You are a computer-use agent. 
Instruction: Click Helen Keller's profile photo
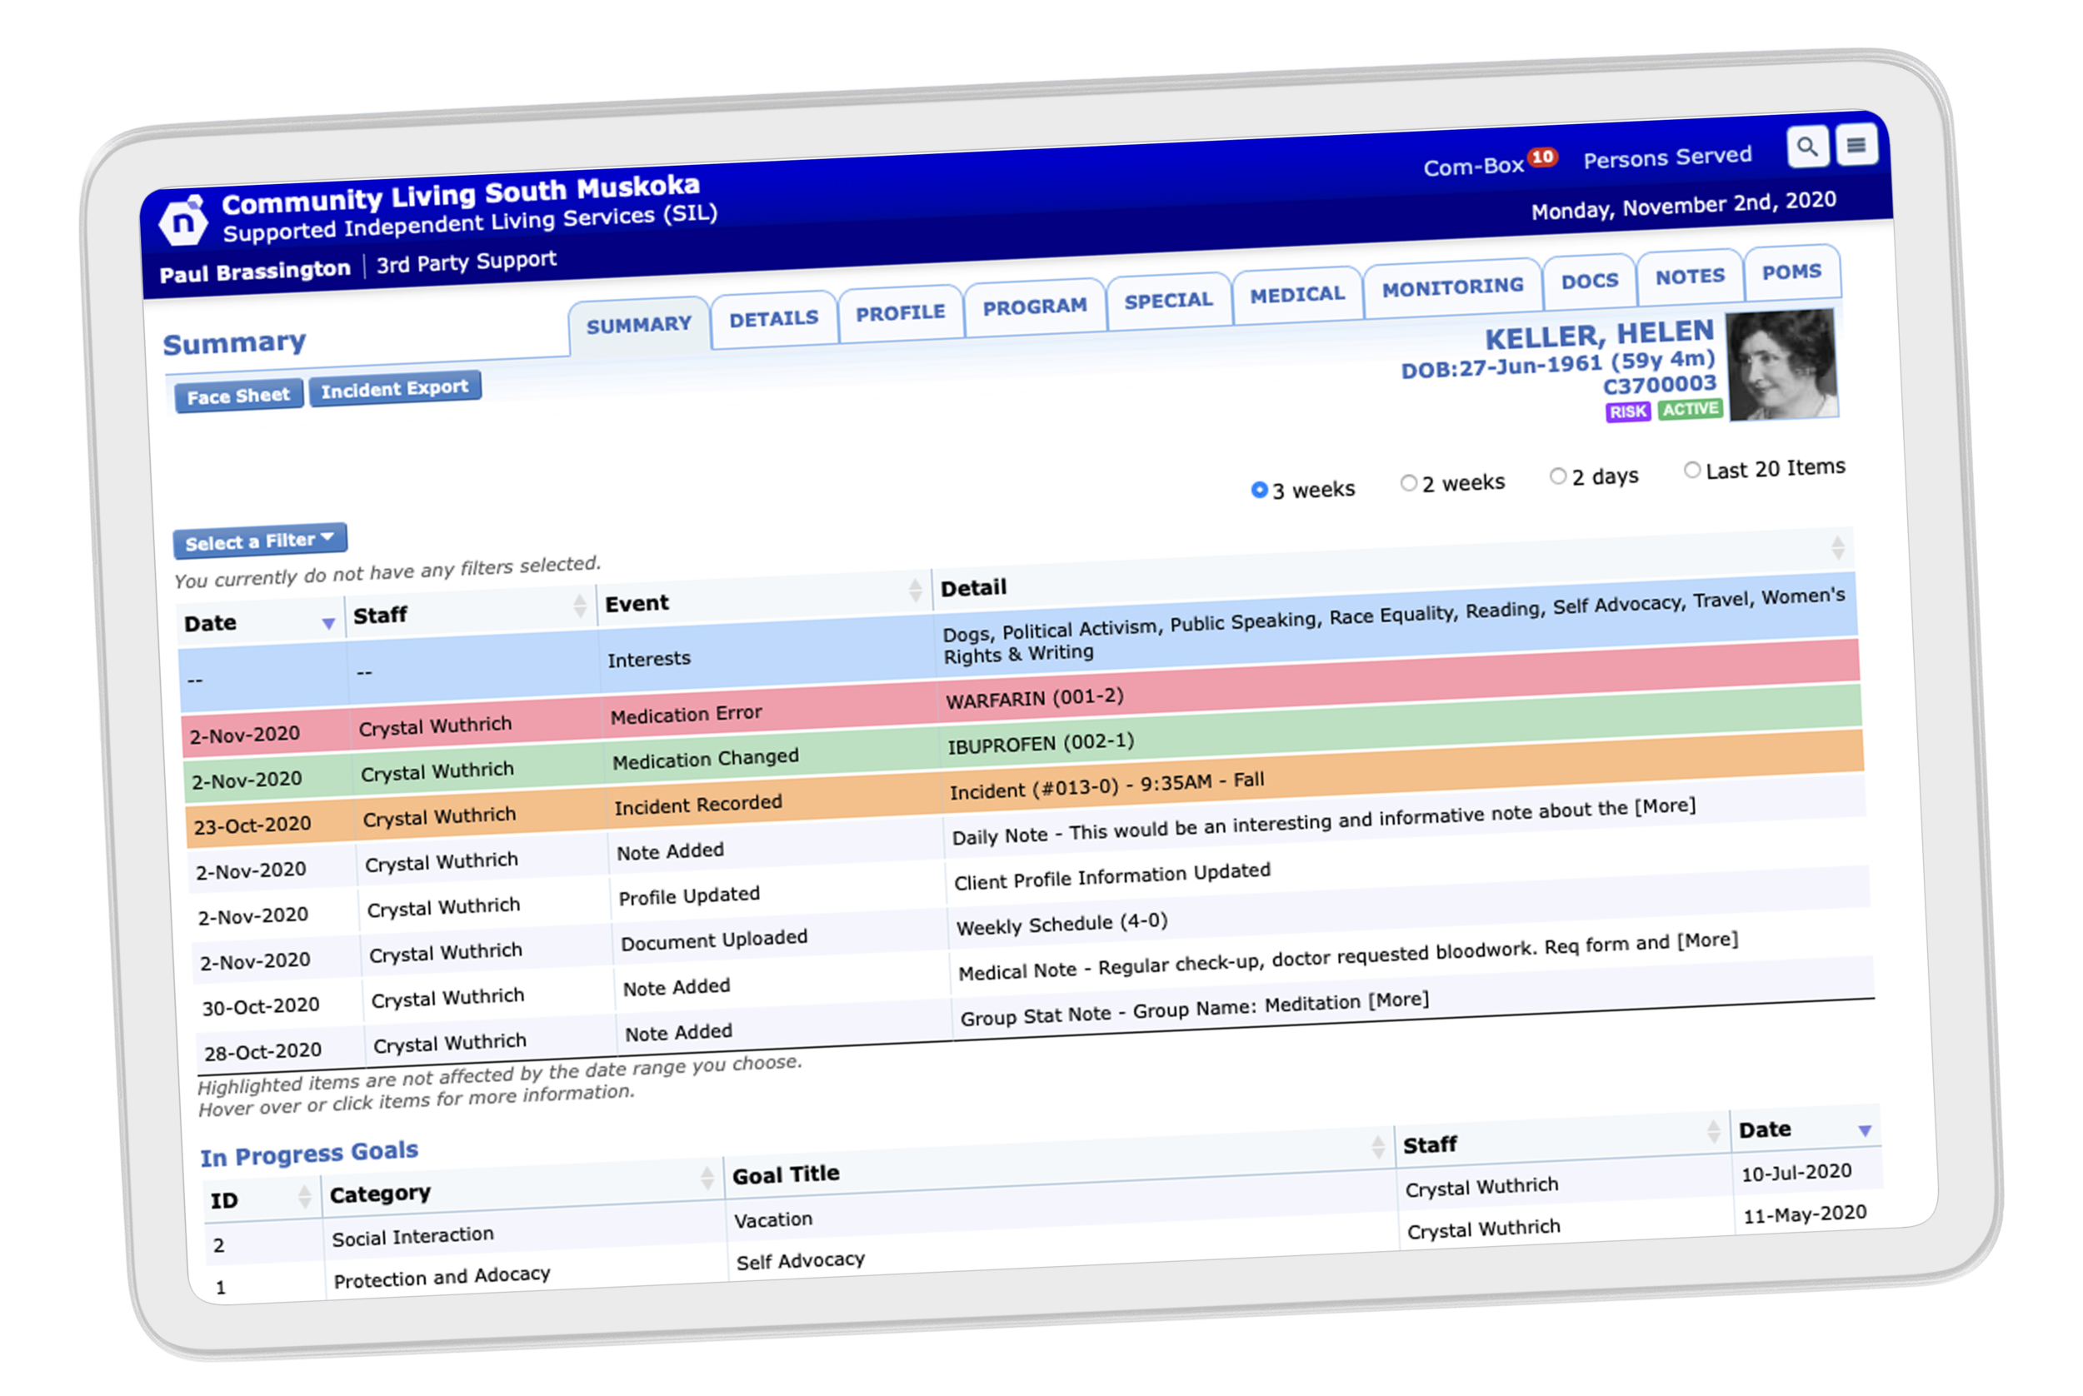1781,365
